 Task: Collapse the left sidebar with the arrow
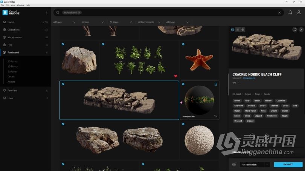pos(46,12)
